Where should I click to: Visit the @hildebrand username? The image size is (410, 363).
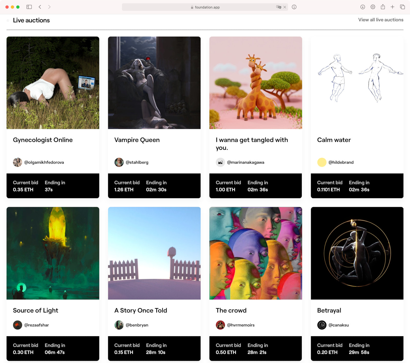pyautogui.click(x=341, y=162)
